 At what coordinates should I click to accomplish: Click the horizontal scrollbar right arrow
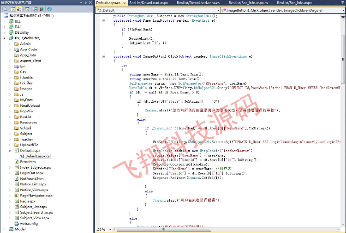click(338, 229)
